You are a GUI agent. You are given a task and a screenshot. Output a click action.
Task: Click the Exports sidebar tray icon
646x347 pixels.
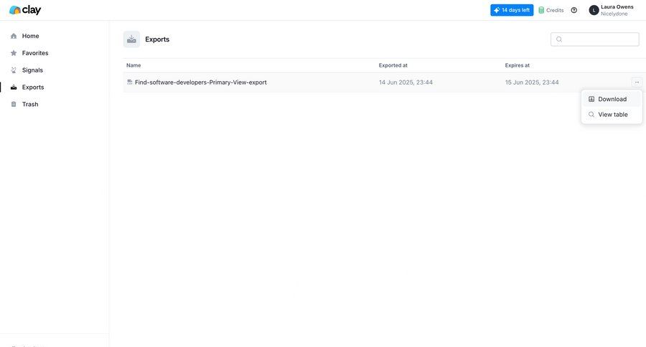[14, 87]
